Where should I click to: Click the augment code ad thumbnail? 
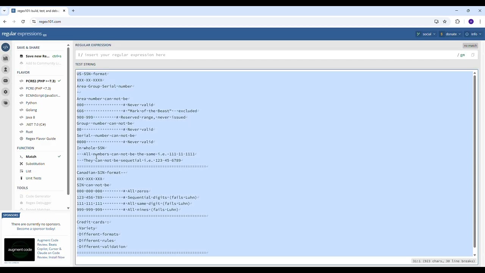pos(19,249)
